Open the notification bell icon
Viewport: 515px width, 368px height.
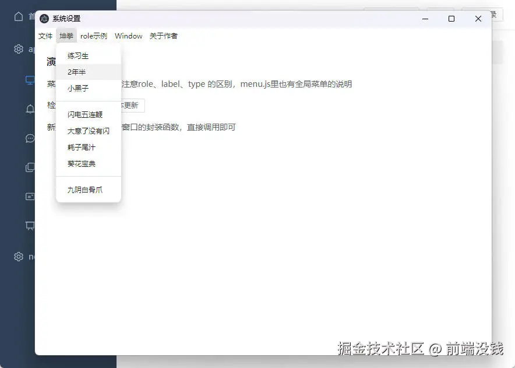coord(30,109)
